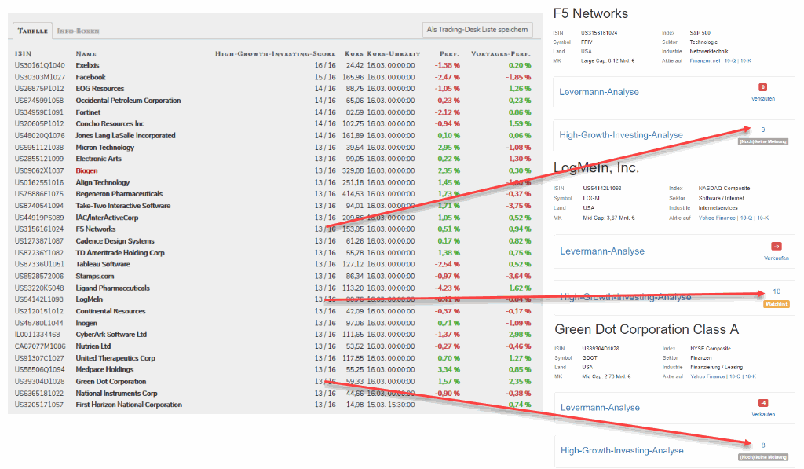804x469 pixels.
Task: Sort table by Name column header
Action: point(86,53)
